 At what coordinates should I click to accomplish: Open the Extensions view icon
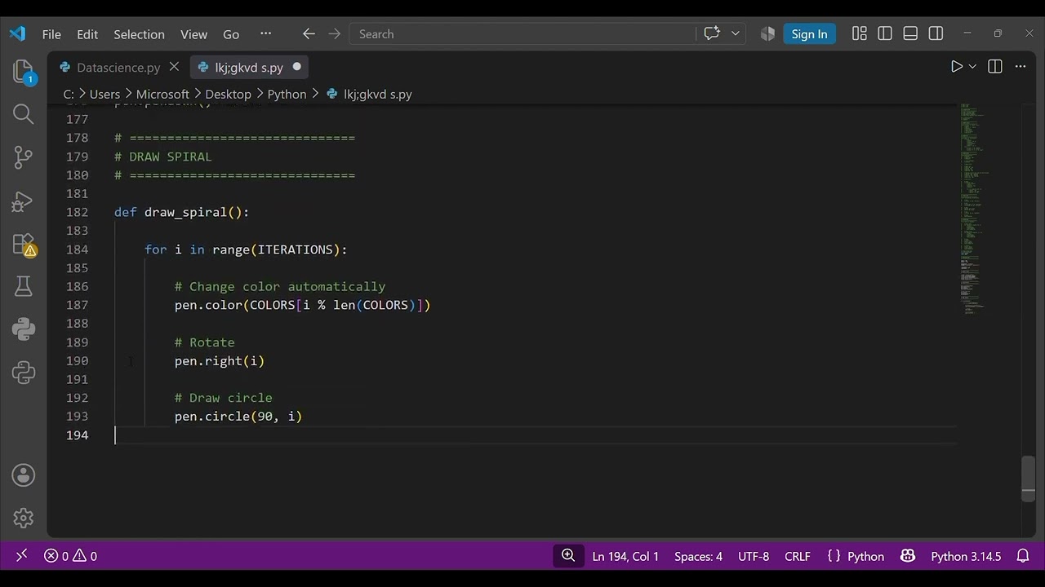coord(24,244)
